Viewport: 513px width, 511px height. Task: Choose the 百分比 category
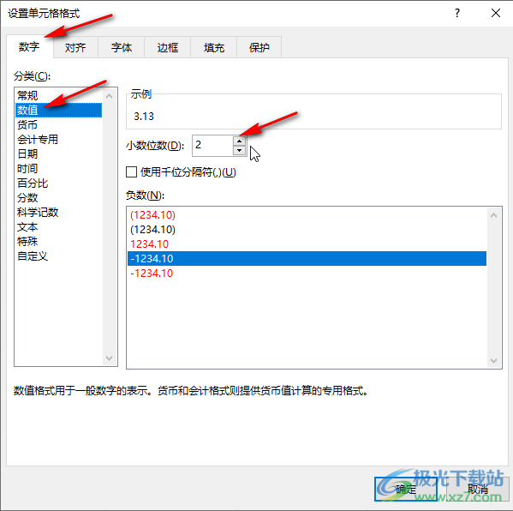point(59,183)
